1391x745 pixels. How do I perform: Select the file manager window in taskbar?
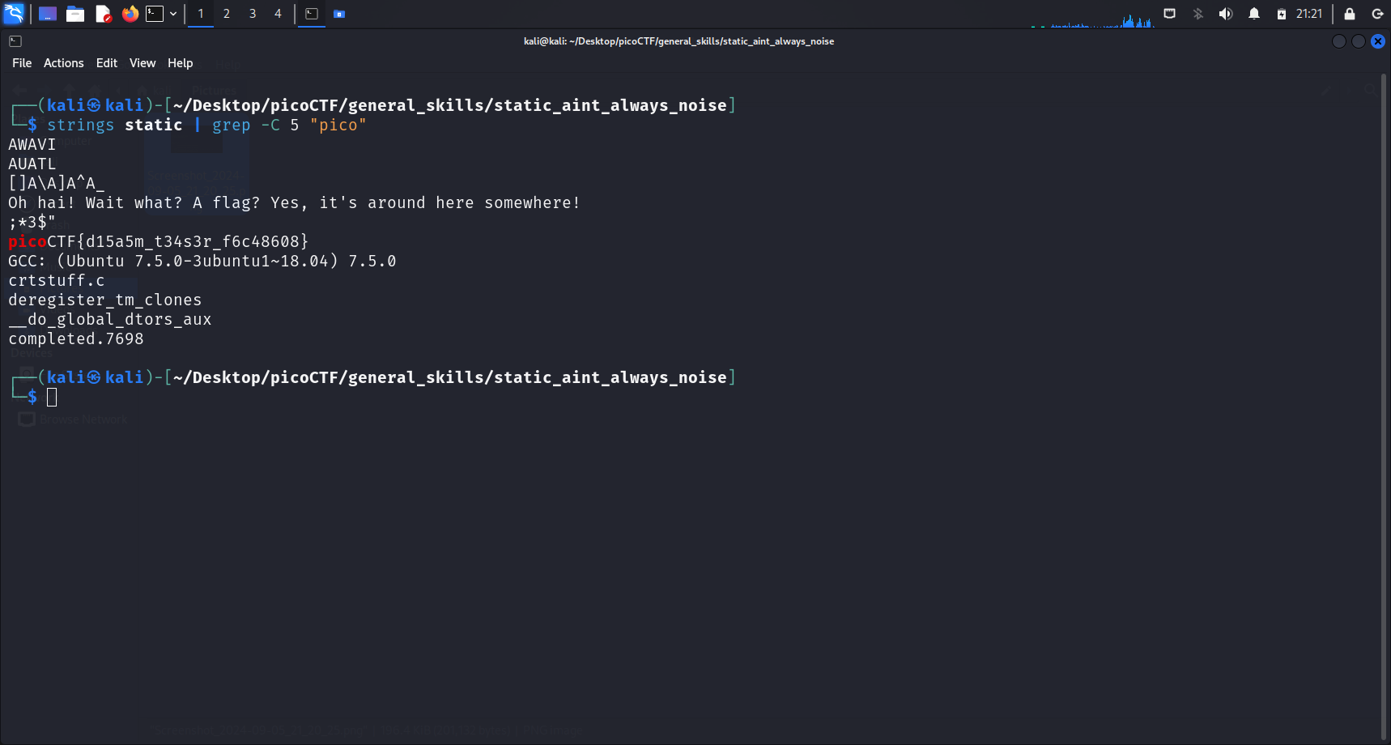click(339, 14)
